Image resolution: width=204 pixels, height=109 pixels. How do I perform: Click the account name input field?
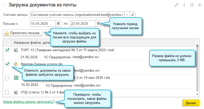[77, 15]
